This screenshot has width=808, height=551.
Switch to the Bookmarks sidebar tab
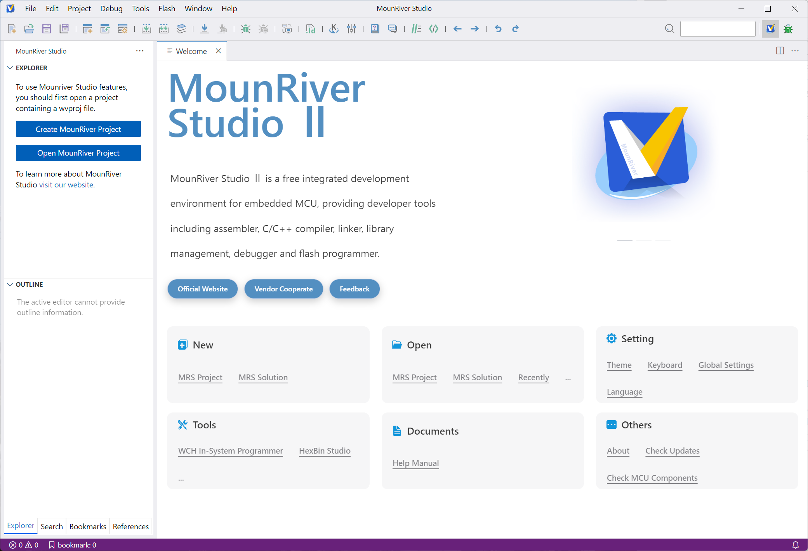(x=88, y=527)
